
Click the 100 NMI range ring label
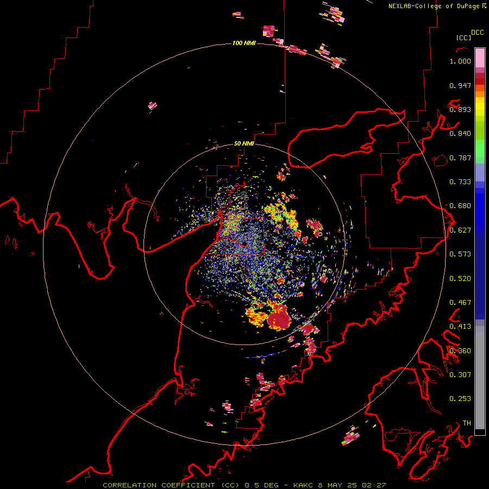coord(244,43)
